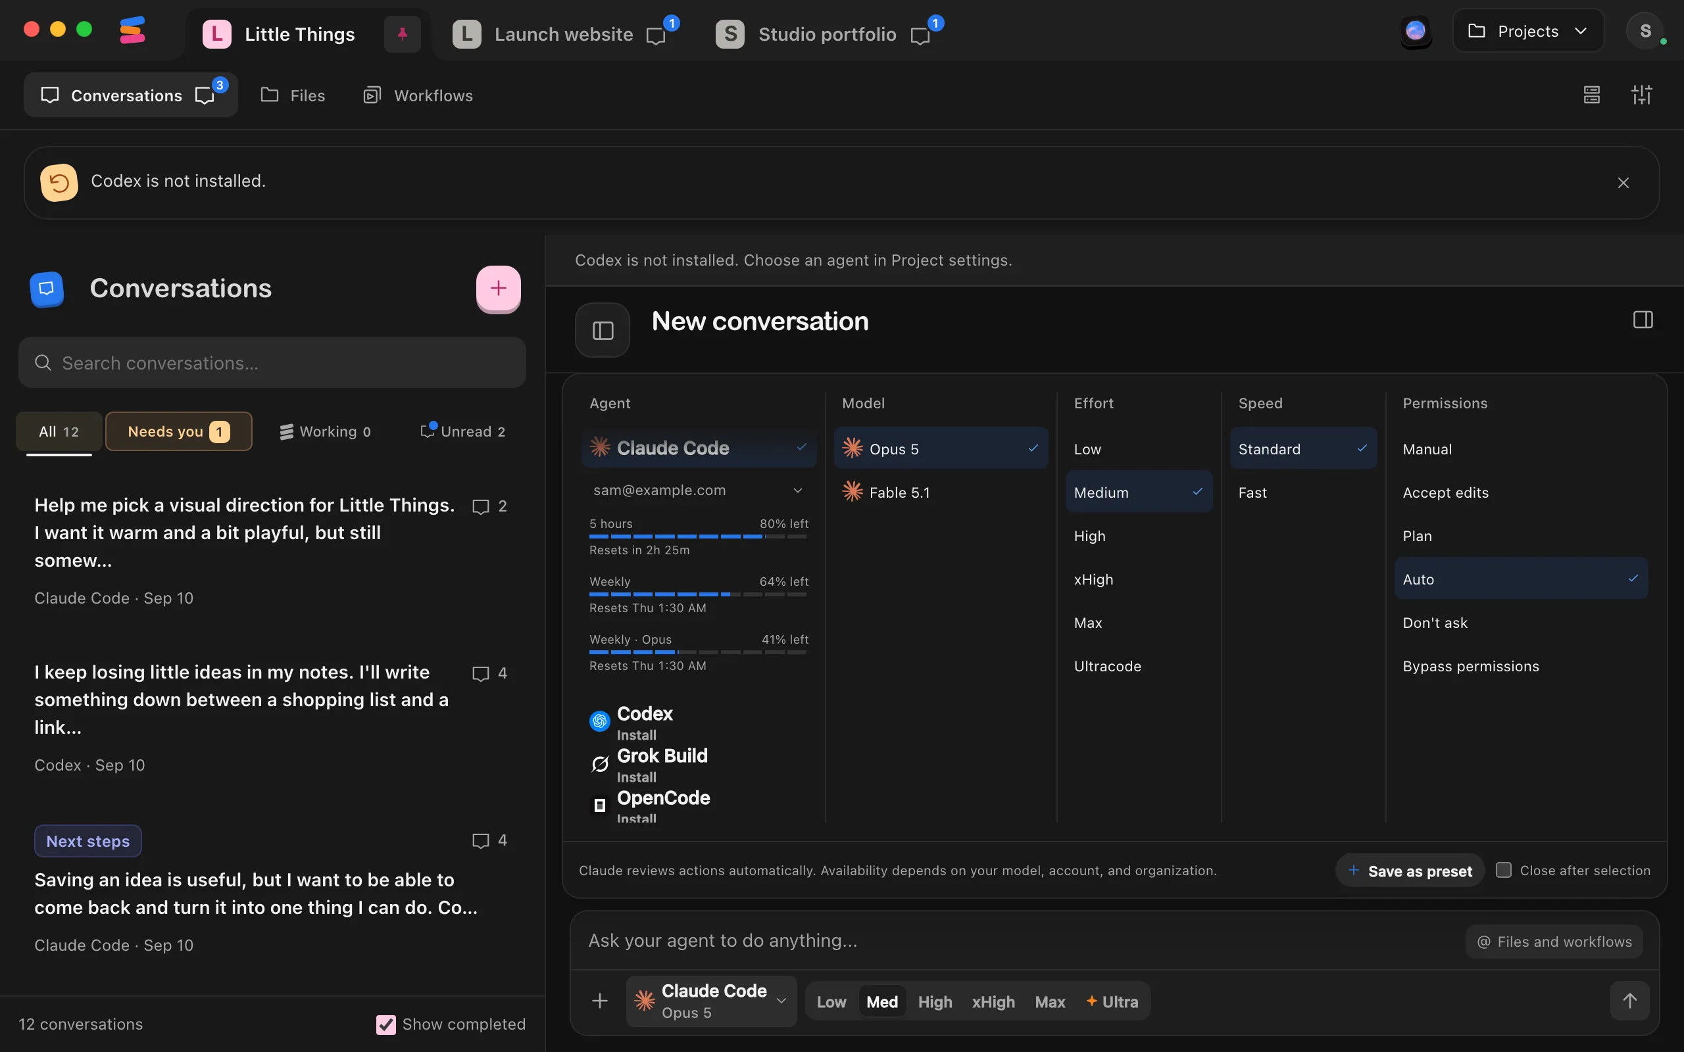1684x1052 pixels.
Task: Enable Close after selection checkbox
Action: click(1504, 870)
